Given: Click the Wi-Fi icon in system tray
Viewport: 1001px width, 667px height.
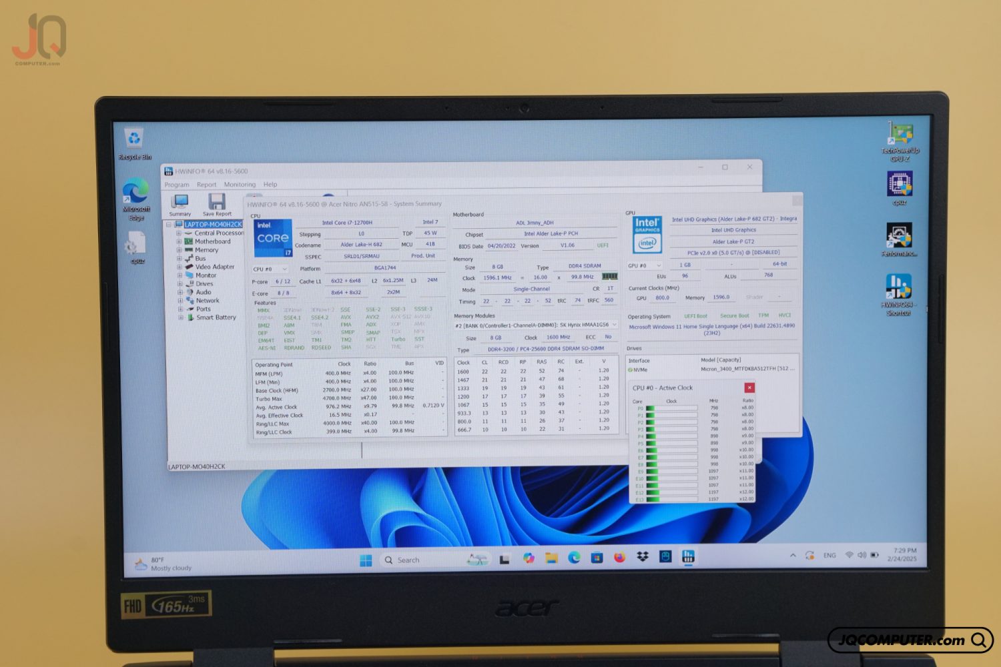Looking at the screenshot, I should tap(849, 555).
